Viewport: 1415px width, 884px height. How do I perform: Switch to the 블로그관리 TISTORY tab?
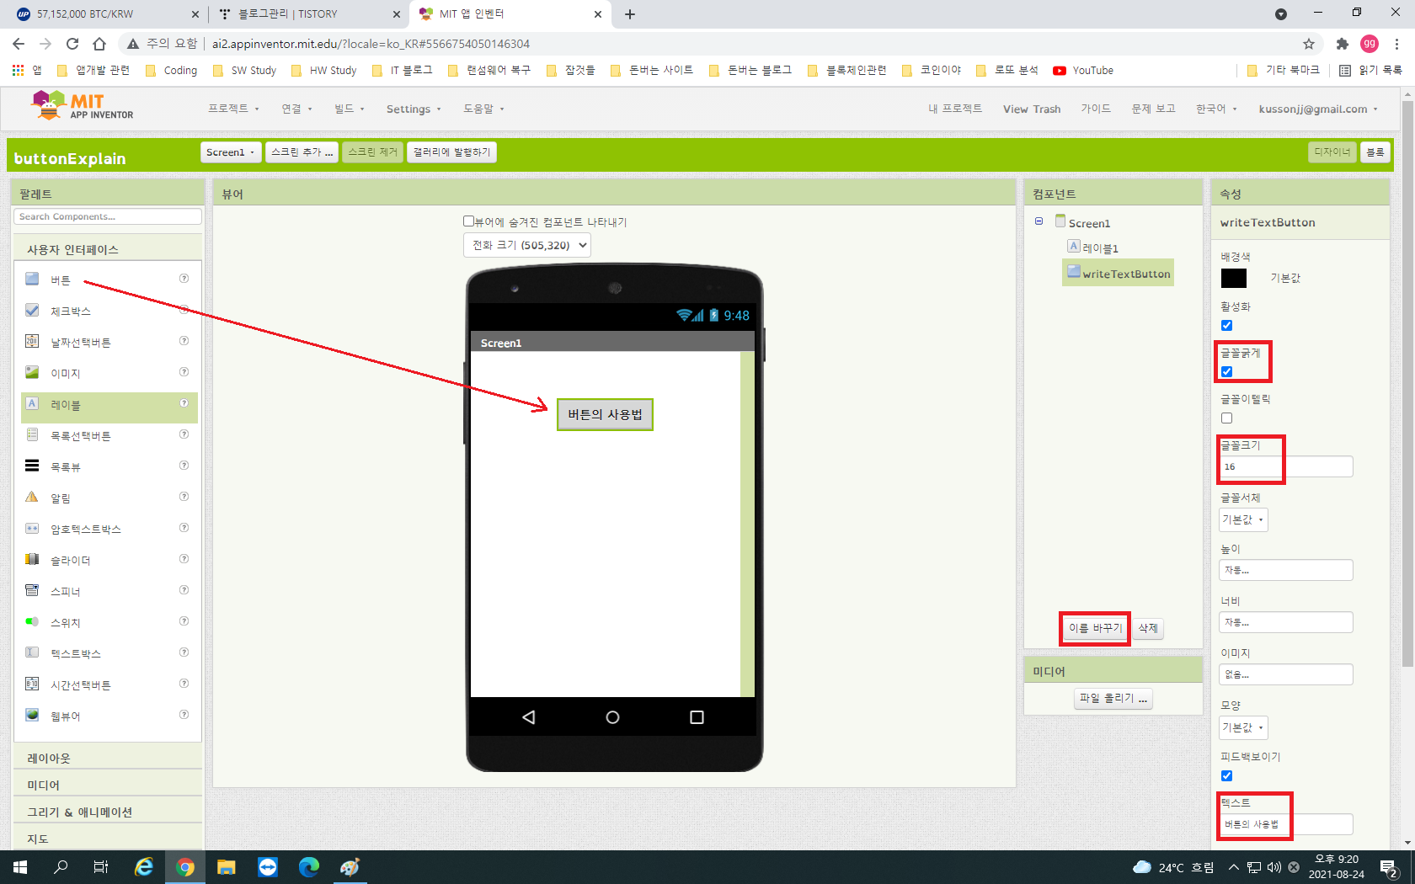pyautogui.click(x=307, y=14)
